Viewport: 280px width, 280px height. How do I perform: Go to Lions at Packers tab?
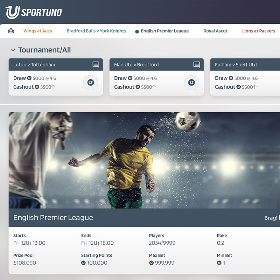coord(259,31)
